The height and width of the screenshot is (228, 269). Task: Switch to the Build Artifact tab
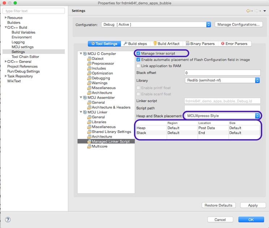click(x=167, y=44)
